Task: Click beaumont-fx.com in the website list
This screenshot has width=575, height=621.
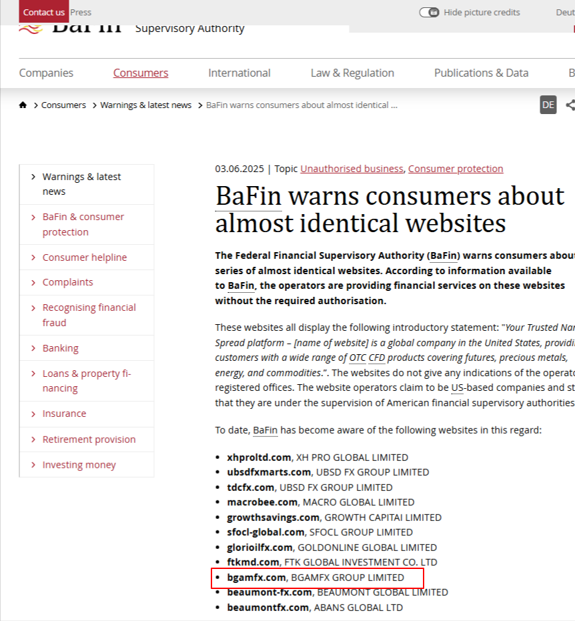Action: pyautogui.click(x=269, y=592)
